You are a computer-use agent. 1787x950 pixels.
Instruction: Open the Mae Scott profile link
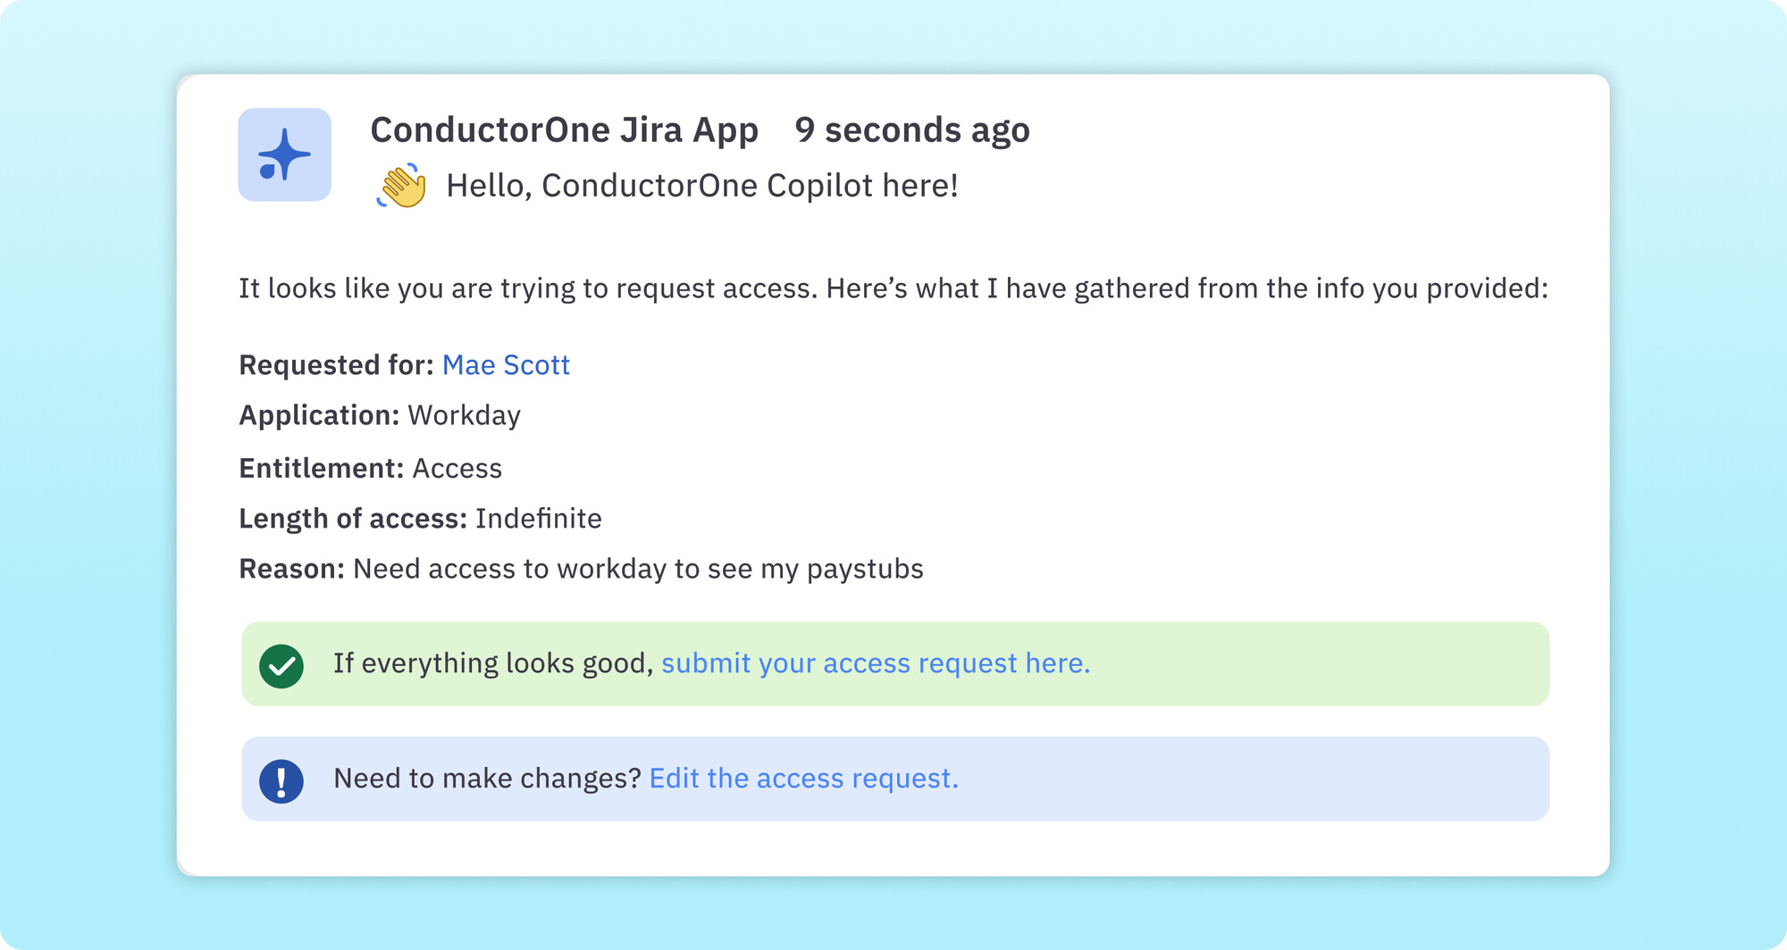point(505,364)
